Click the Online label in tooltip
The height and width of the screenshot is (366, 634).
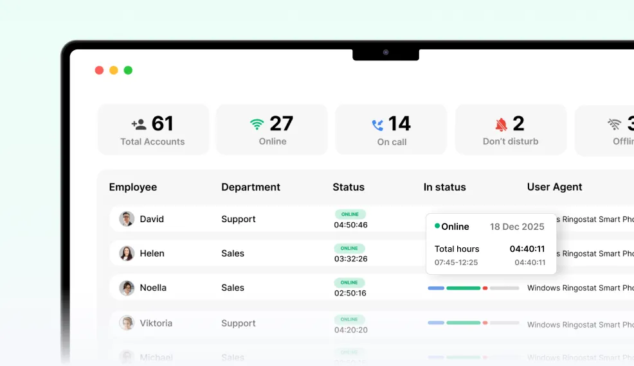point(455,227)
